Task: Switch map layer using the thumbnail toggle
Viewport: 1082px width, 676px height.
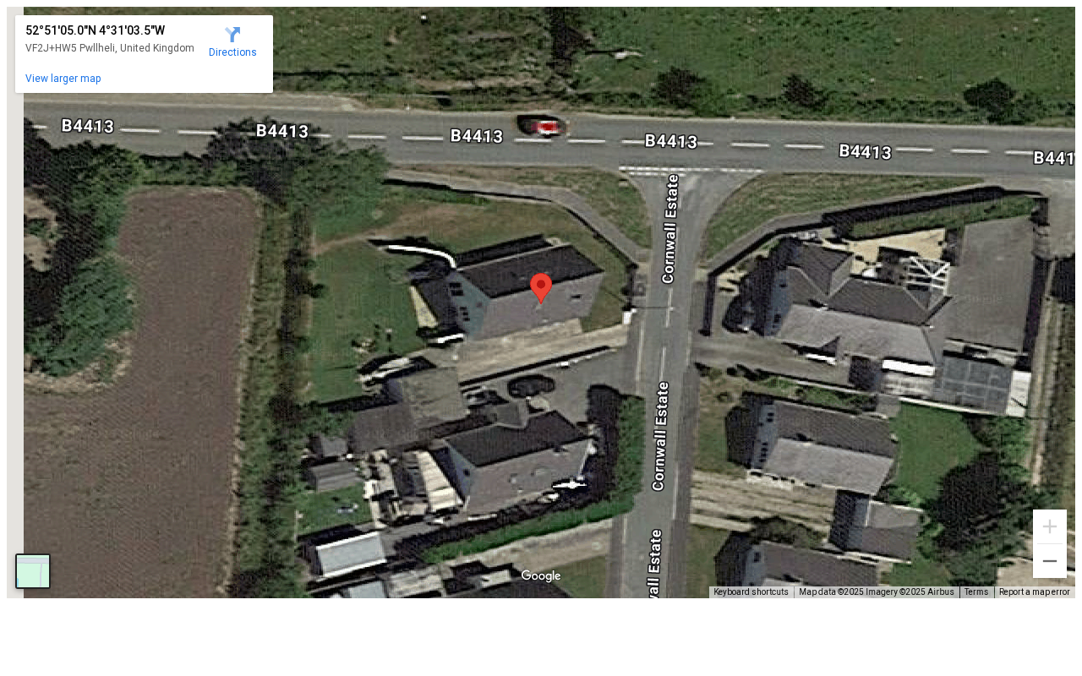Action: (33, 571)
